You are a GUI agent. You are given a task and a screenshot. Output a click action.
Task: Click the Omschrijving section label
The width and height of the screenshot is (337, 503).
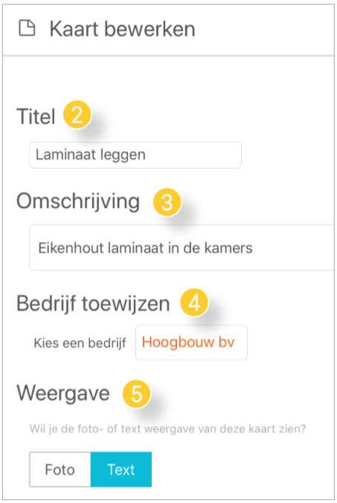78,203
